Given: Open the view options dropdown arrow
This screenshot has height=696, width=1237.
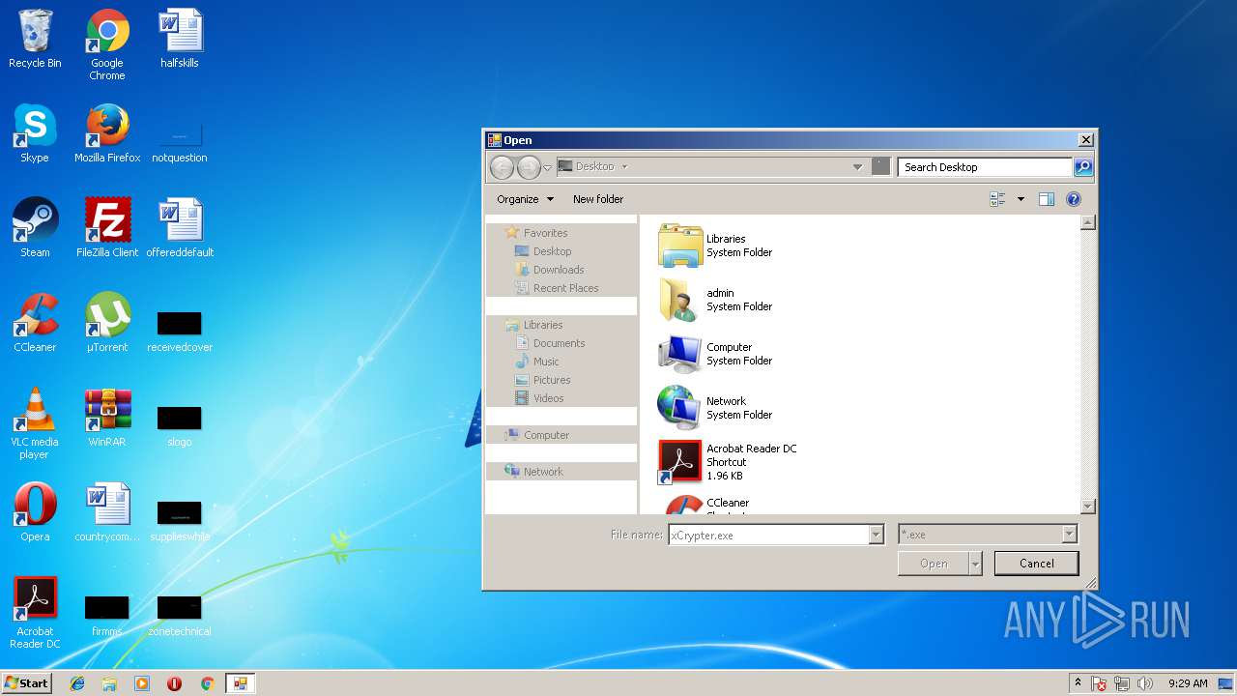Looking at the screenshot, I should point(1021,199).
